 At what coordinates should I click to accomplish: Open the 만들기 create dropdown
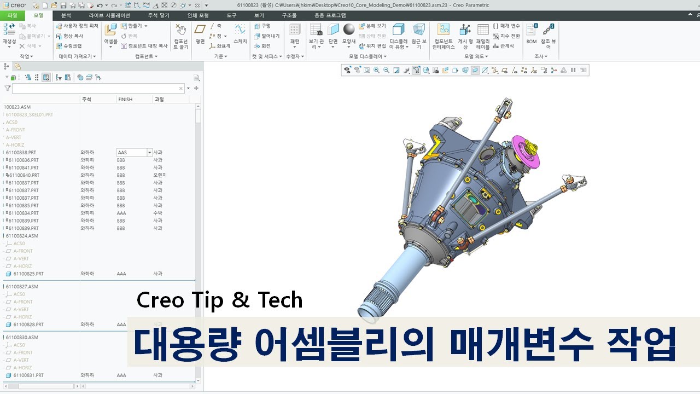point(134,26)
